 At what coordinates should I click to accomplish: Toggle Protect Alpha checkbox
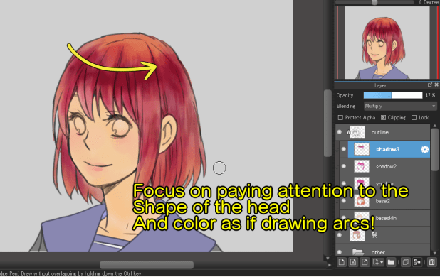tap(340, 117)
